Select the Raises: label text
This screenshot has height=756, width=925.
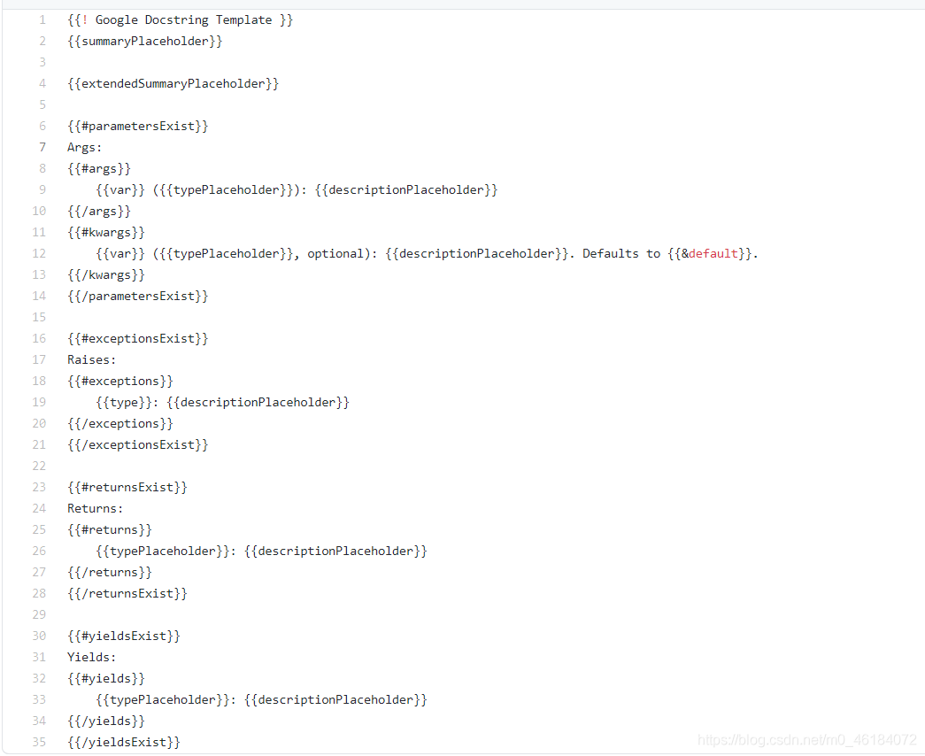point(90,359)
